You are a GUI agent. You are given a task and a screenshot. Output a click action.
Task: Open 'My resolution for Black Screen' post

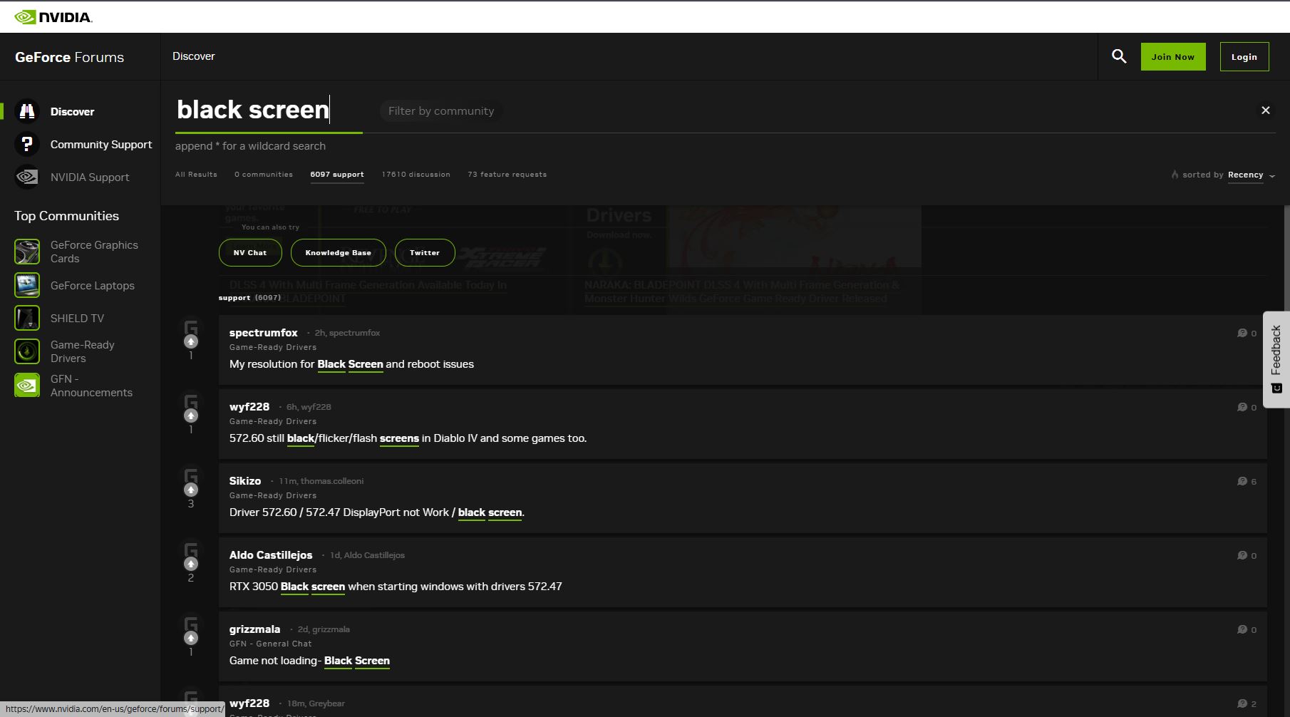(x=351, y=364)
